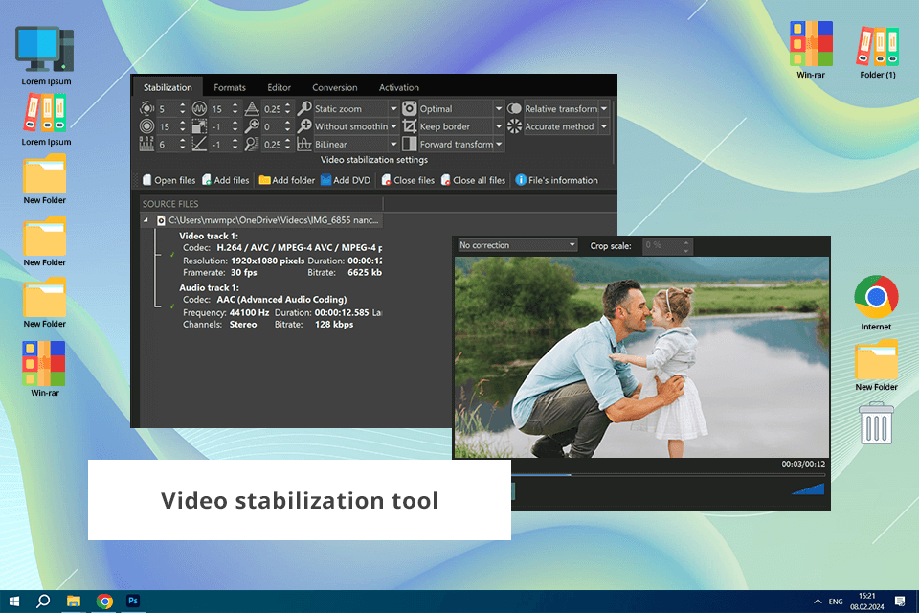Click the zoom magnifier icon beside value 0
This screenshot has width=919, height=613.
tap(252, 126)
